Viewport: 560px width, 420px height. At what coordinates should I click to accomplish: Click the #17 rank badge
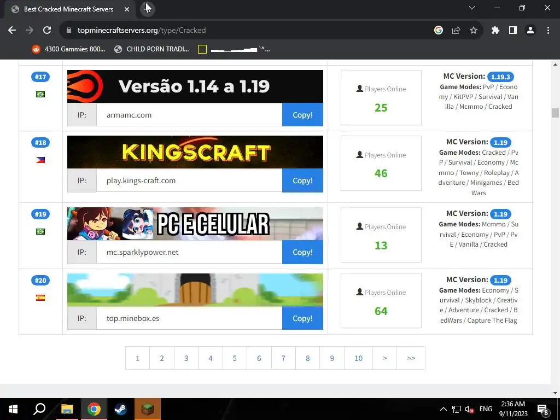[x=40, y=77]
